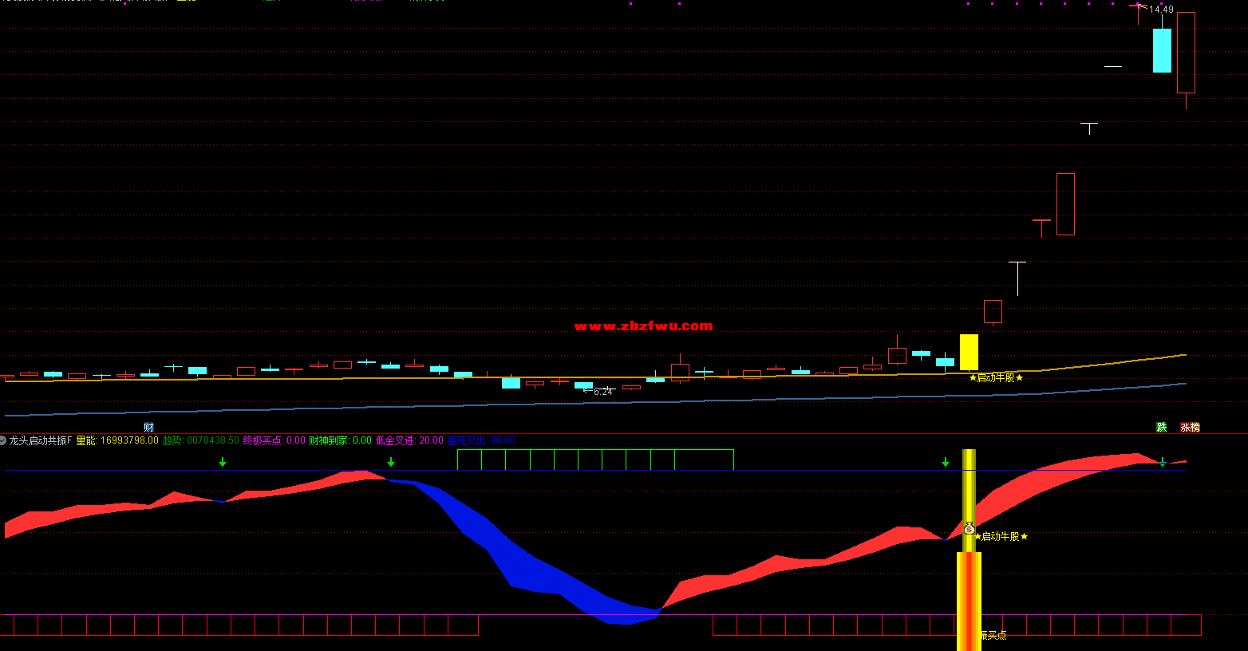Click the 14.49 high price label

pyautogui.click(x=1160, y=10)
